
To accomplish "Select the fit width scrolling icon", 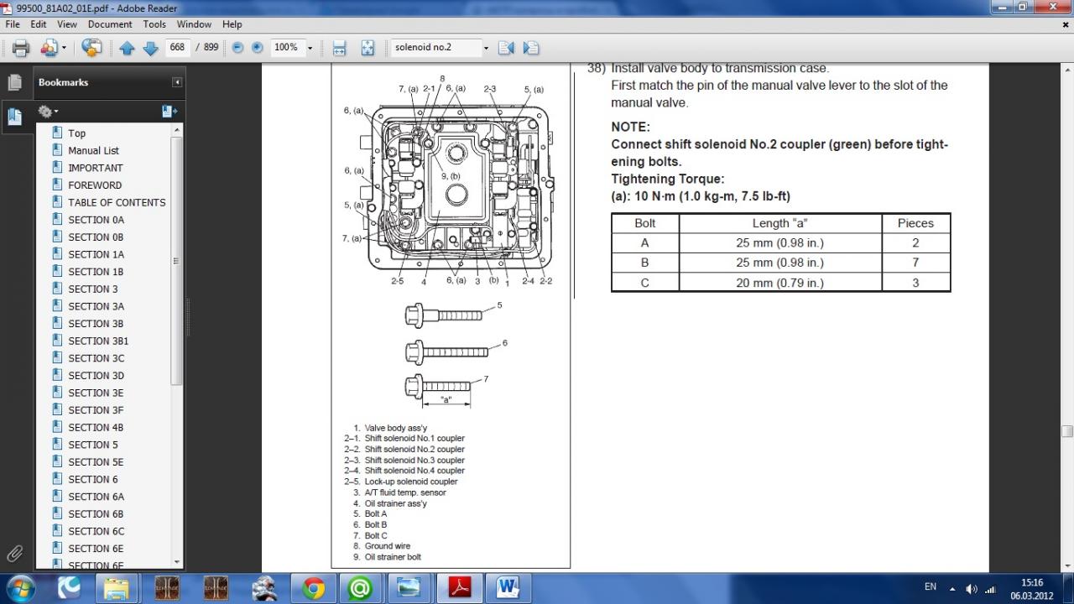I will [x=339, y=48].
